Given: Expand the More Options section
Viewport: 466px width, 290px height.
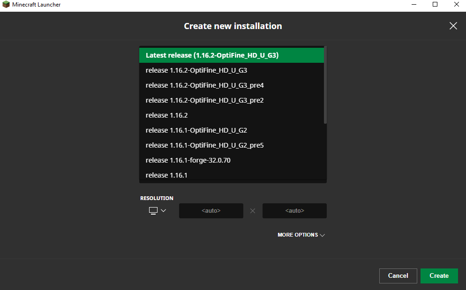Looking at the screenshot, I should click(301, 235).
